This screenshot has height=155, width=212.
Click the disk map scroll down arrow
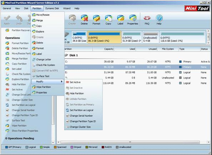pos(208,43)
